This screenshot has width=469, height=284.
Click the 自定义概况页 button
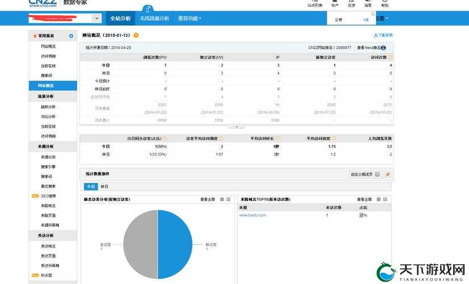365,174
